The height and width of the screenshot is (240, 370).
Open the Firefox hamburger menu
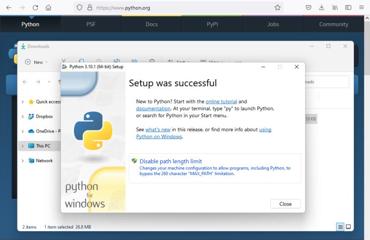(362, 7)
